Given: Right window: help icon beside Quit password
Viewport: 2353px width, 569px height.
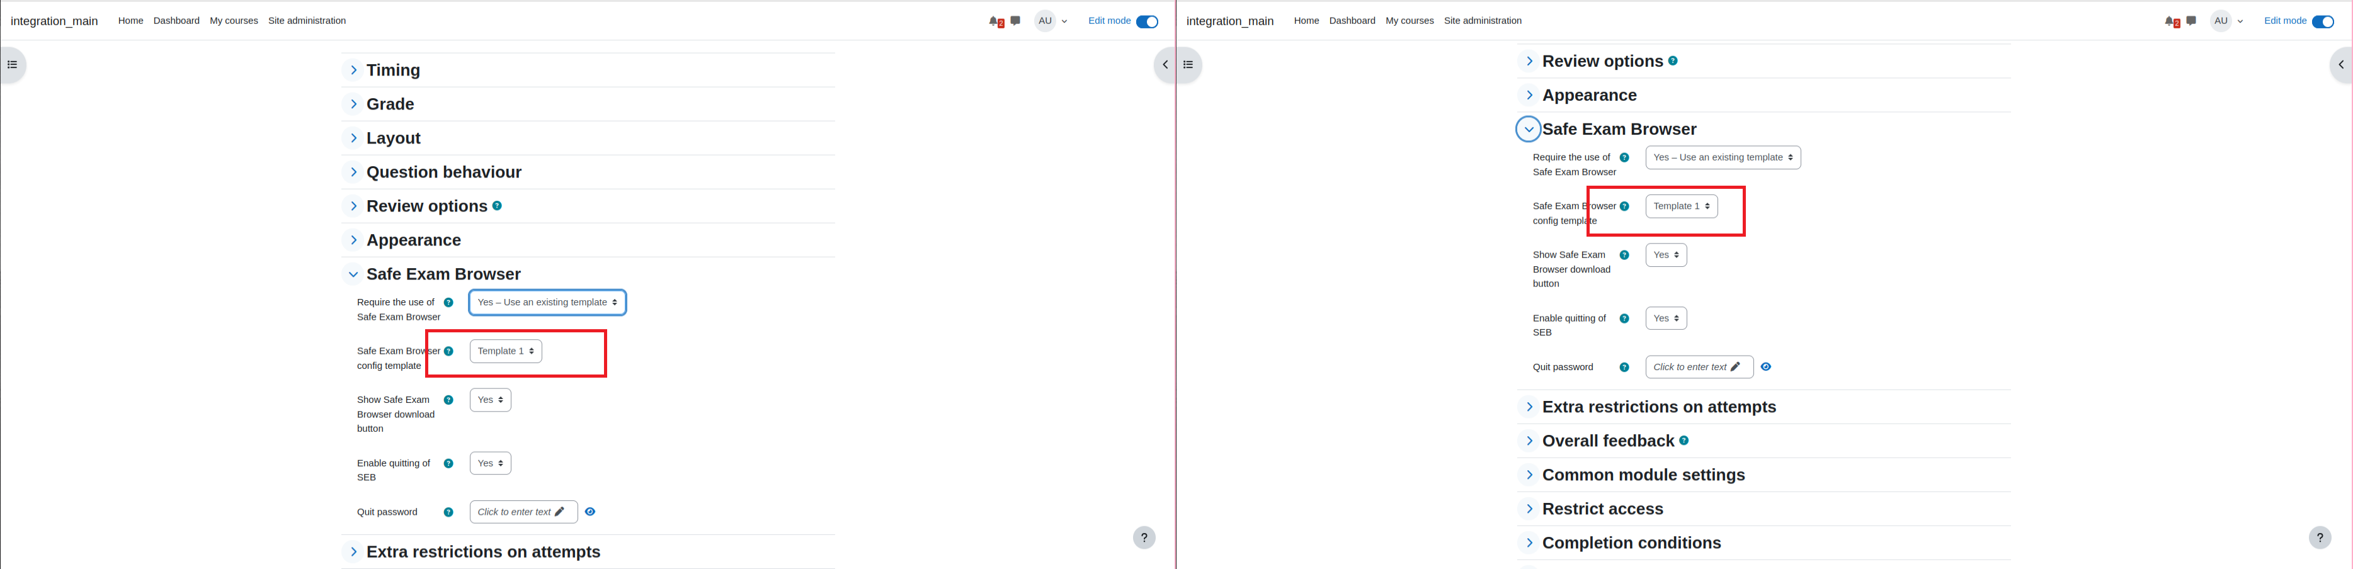Looking at the screenshot, I should click(x=1624, y=367).
